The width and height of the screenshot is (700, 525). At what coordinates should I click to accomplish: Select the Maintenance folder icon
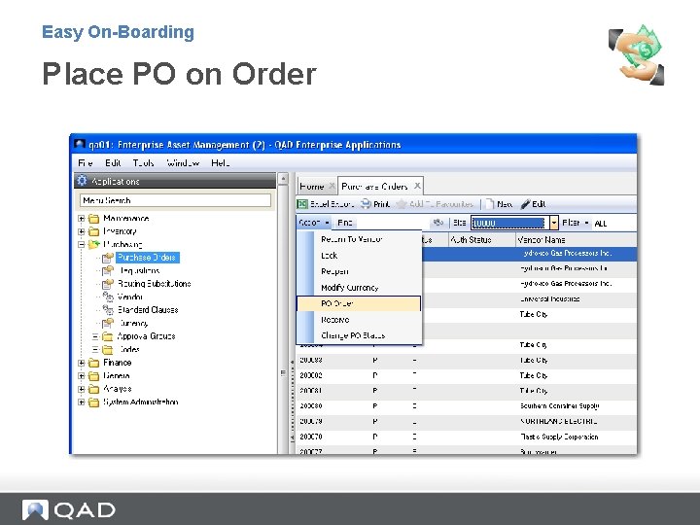pyautogui.click(x=93, y=219)
